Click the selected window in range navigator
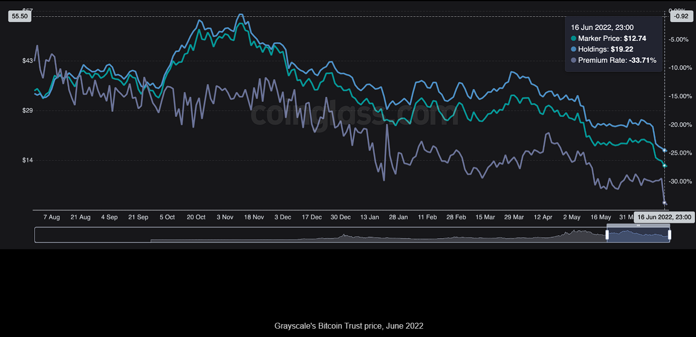This screenshot has height=337, width=696. point(638,235)
